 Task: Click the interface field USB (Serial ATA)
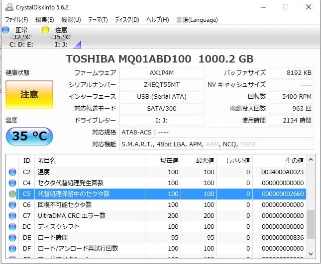[x=162, y=97]
